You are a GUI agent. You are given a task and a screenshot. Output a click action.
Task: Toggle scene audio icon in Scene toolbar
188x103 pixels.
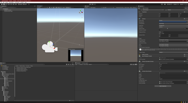tap(51, 7)
